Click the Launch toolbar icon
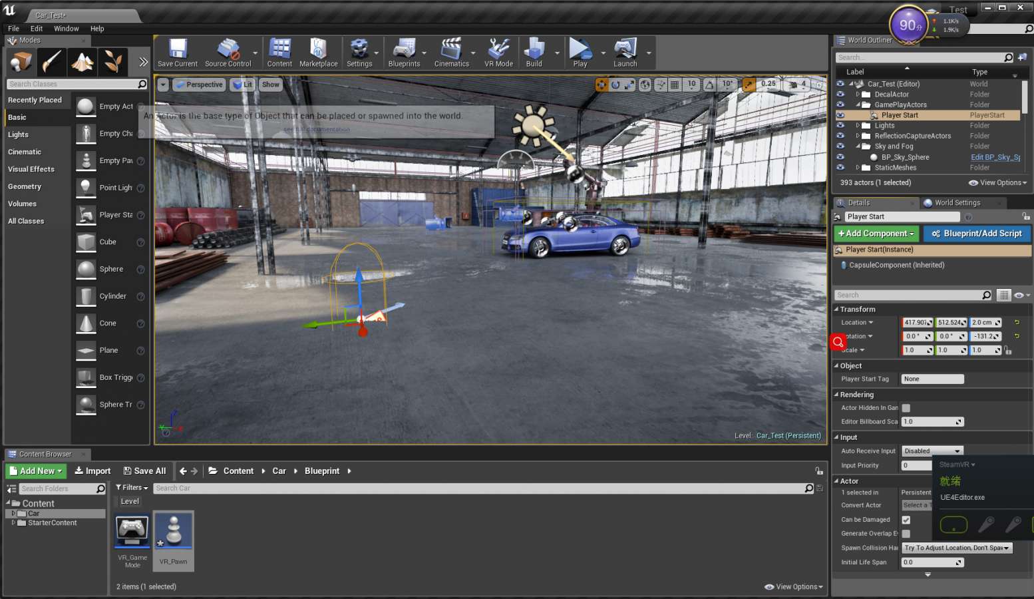The height and width of the screenshot is (599, 1034). tap(625, 53)
